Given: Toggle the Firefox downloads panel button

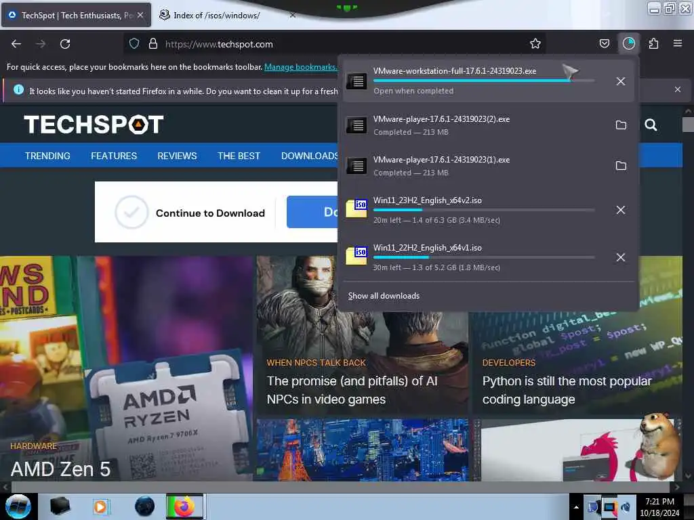Looking at the screenshot, I should click(628, 43).
